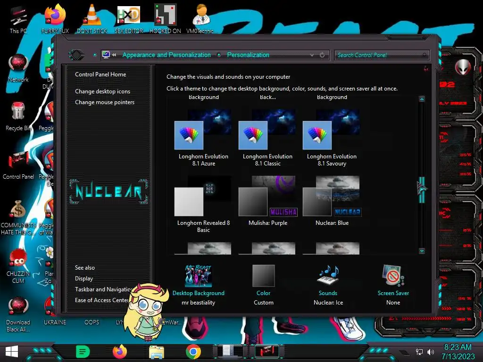Switch to Control Panel taskbar window
Viewport: 483px width, 362px height.
266,351
